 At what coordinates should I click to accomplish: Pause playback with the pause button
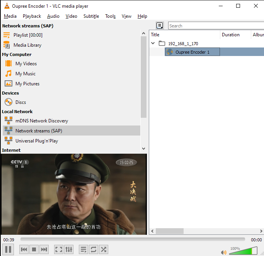tap(8, 249)
